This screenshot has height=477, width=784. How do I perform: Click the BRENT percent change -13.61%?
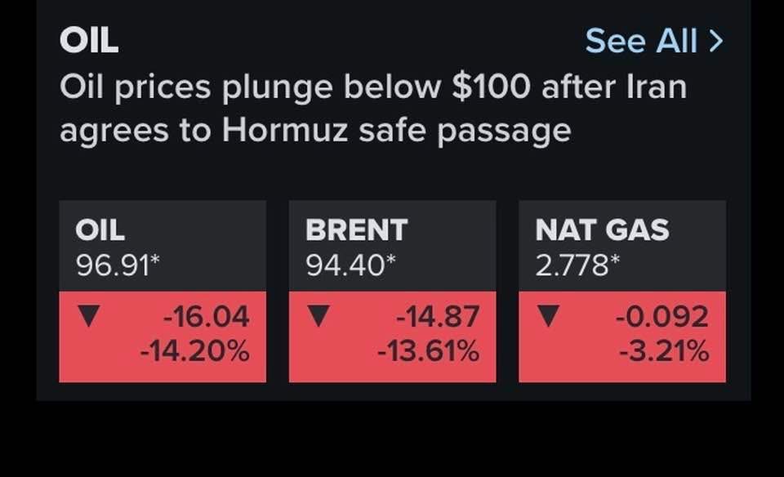tap(427, 352)
